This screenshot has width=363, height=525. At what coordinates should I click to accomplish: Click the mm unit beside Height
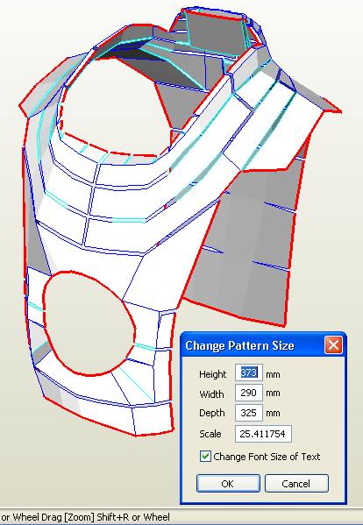pyautogui.click(x=273, y=374)
